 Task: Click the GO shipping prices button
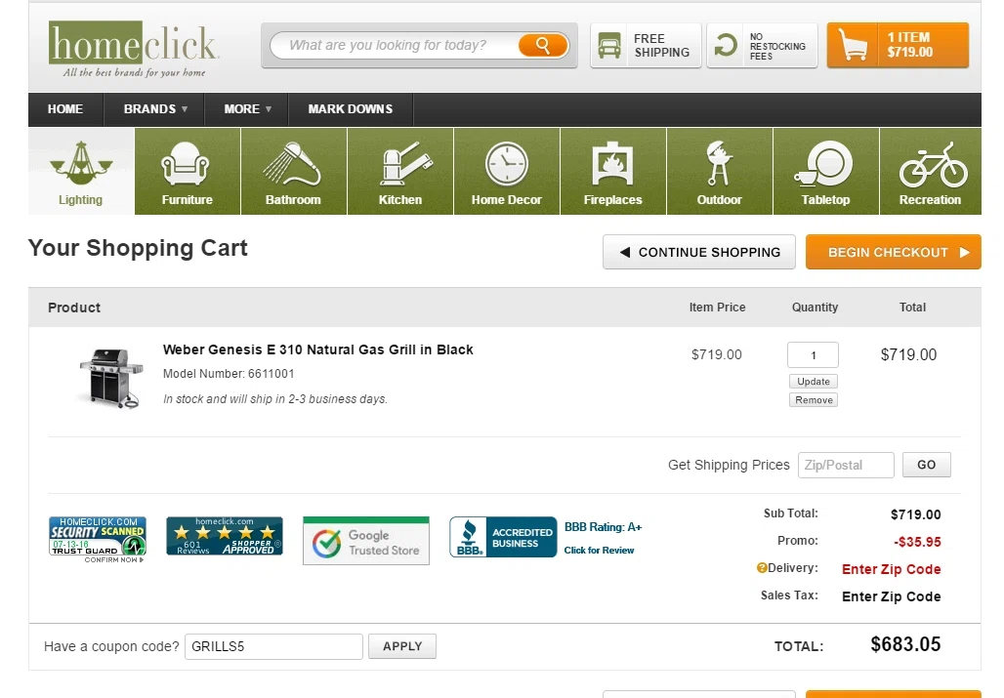[927, 465]
